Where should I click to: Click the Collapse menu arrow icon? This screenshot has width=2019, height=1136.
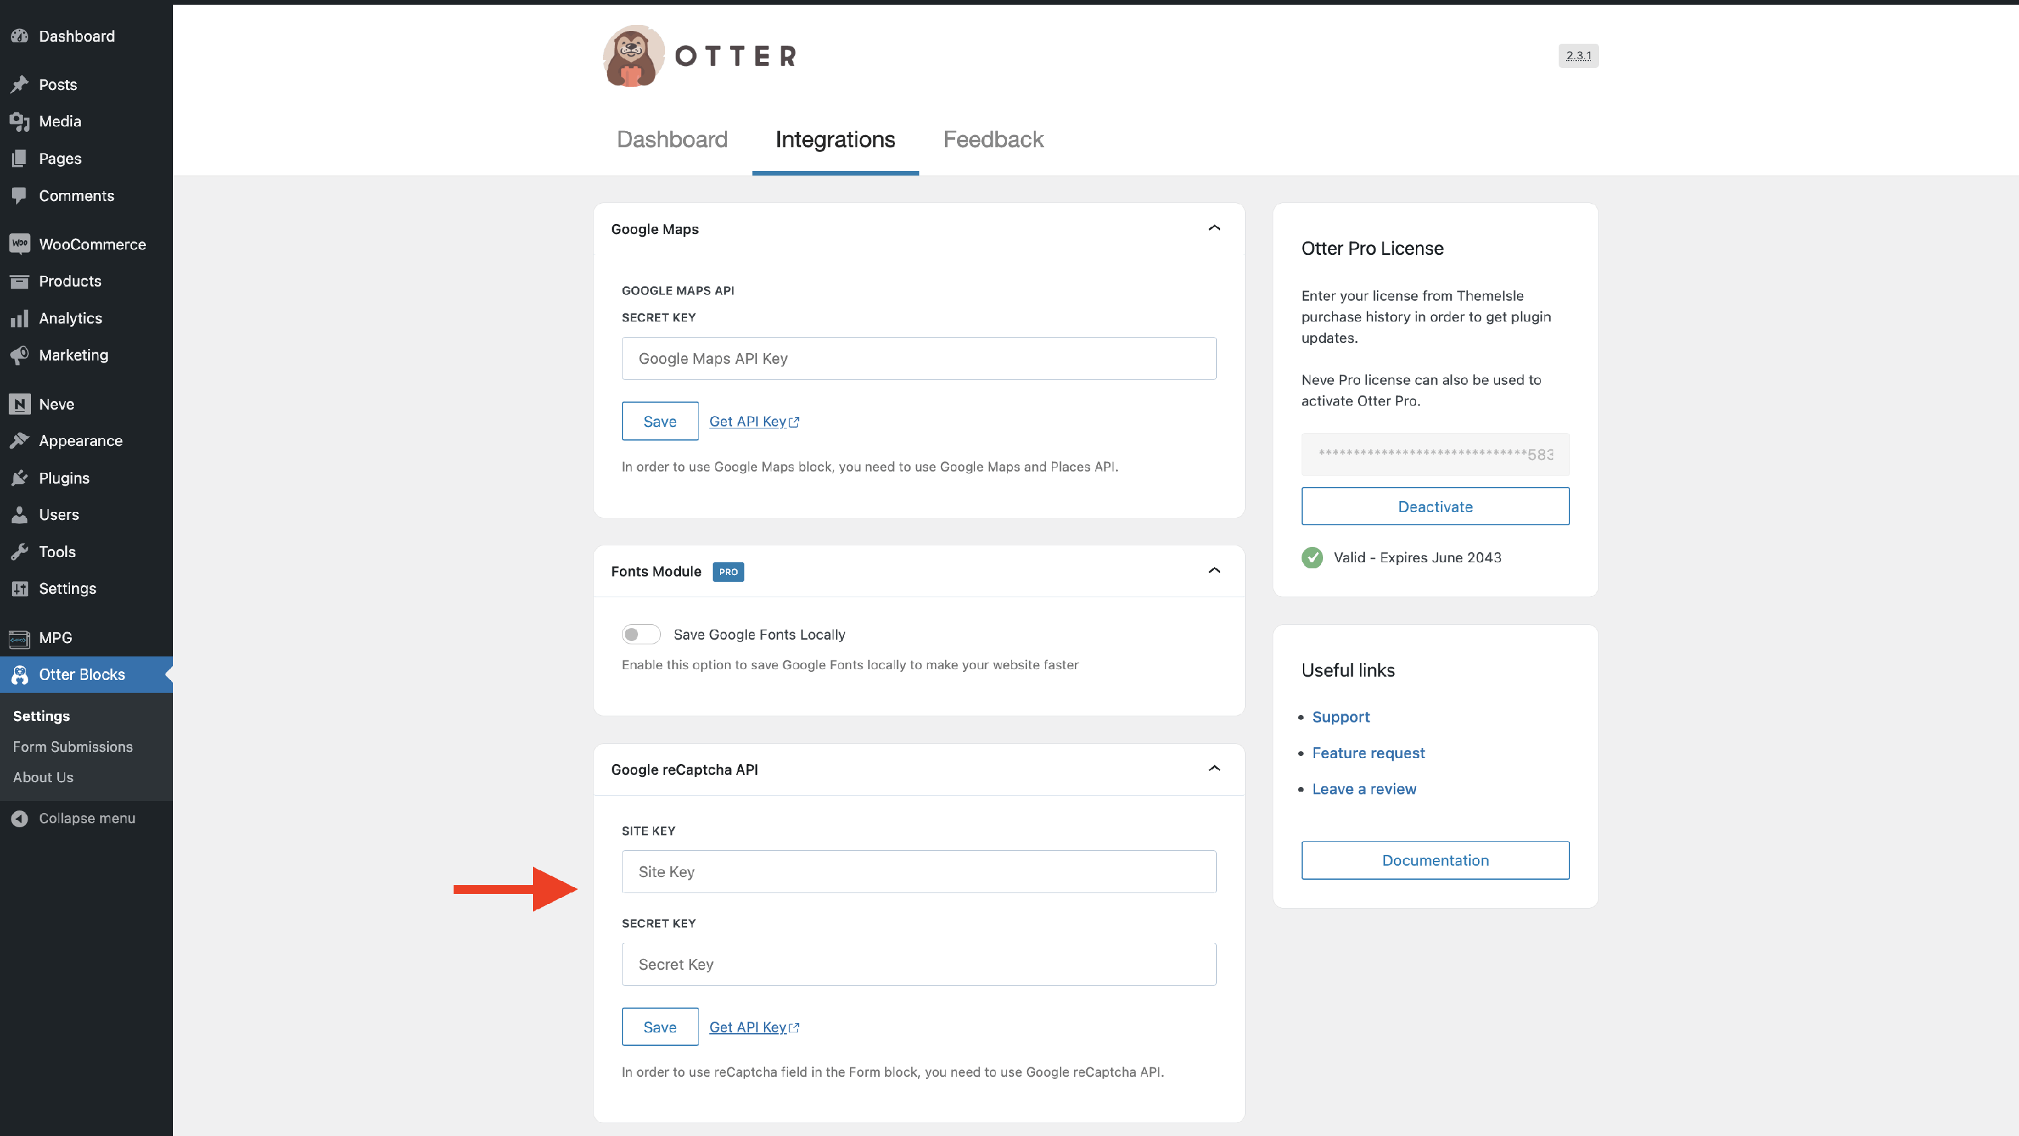pos(20,818)
